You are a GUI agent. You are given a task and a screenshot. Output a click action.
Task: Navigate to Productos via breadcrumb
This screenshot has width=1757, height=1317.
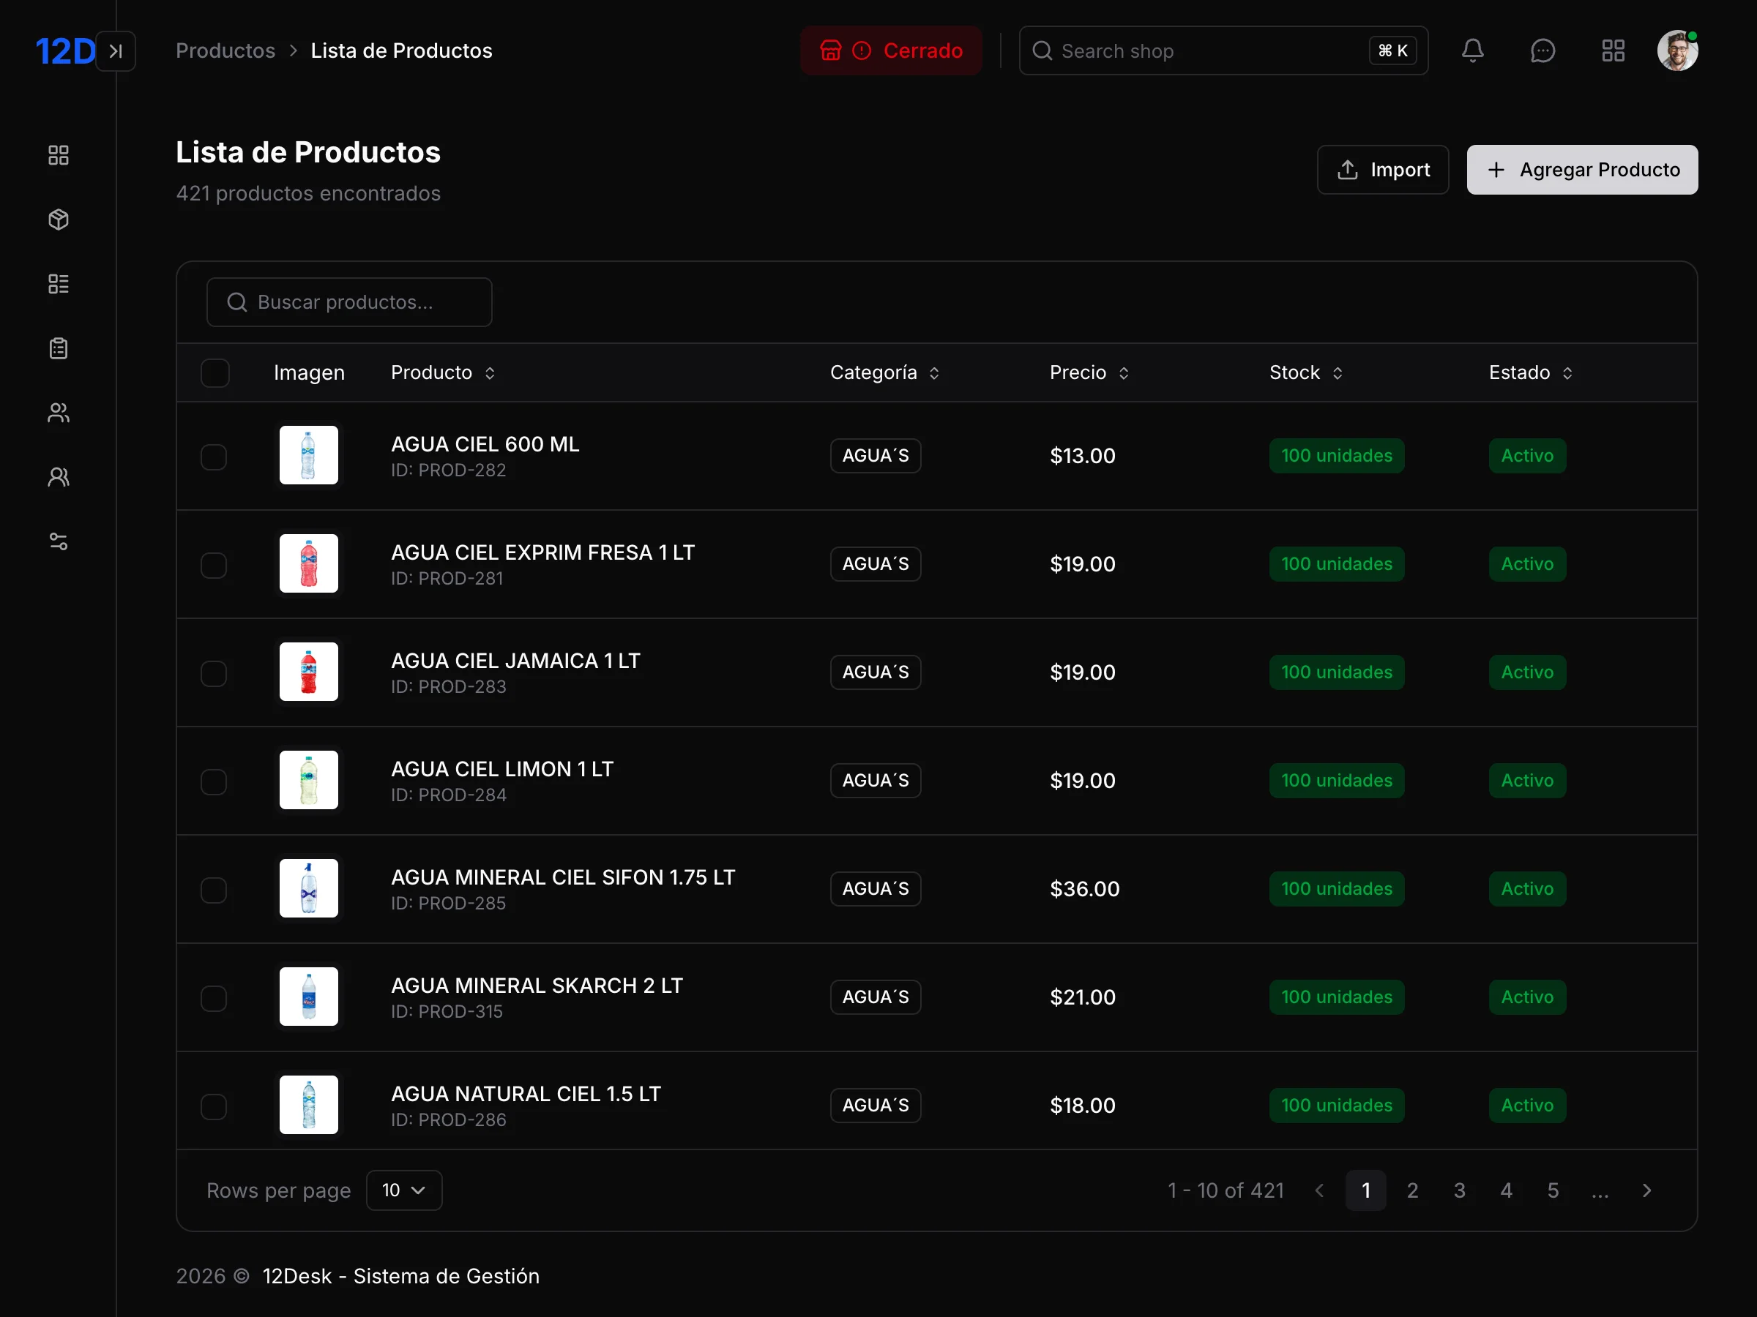point(225,50)
